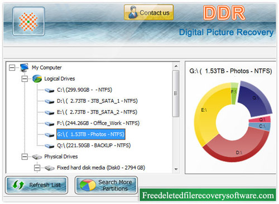Click the drive list scrollbar down arrow
This screenshot has height=204, width=279.
point(176,169)
